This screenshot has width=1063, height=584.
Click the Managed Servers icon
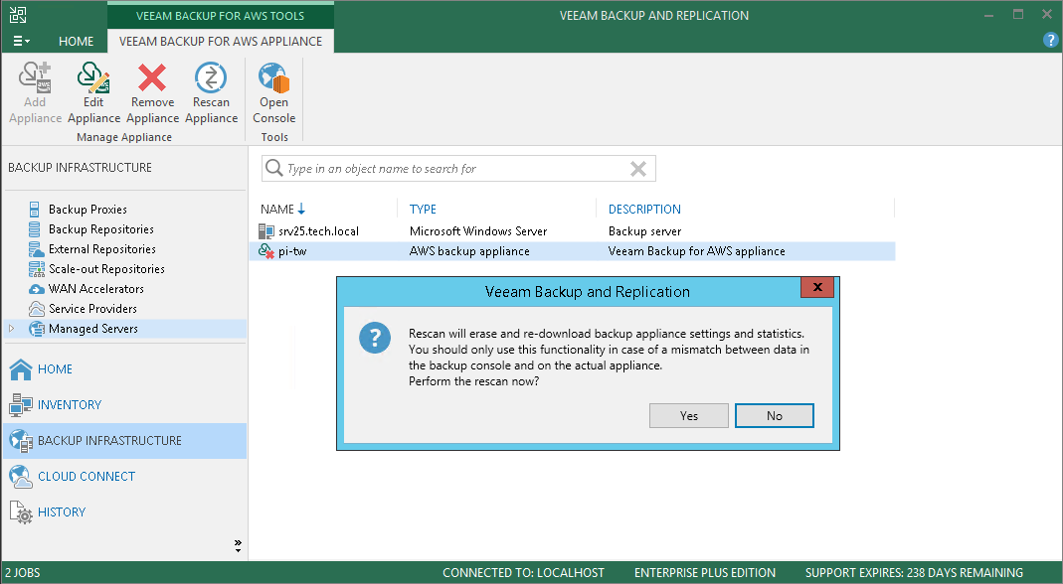pyautogui.click(x=37, y=329)
